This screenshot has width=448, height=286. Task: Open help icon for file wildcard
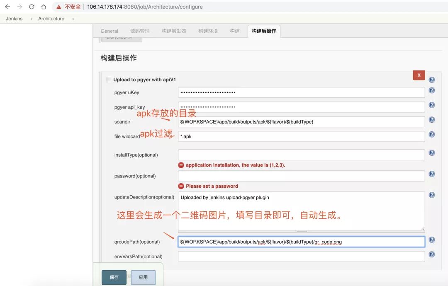432,134
